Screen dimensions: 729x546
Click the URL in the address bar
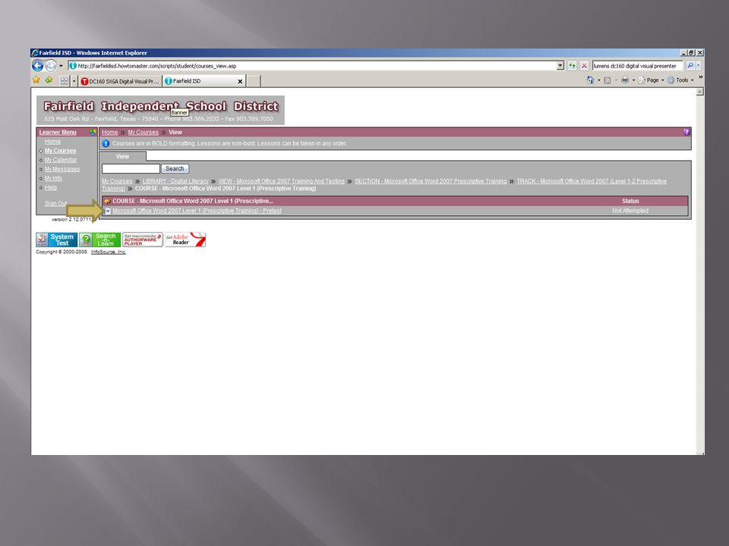pos(157,66)
